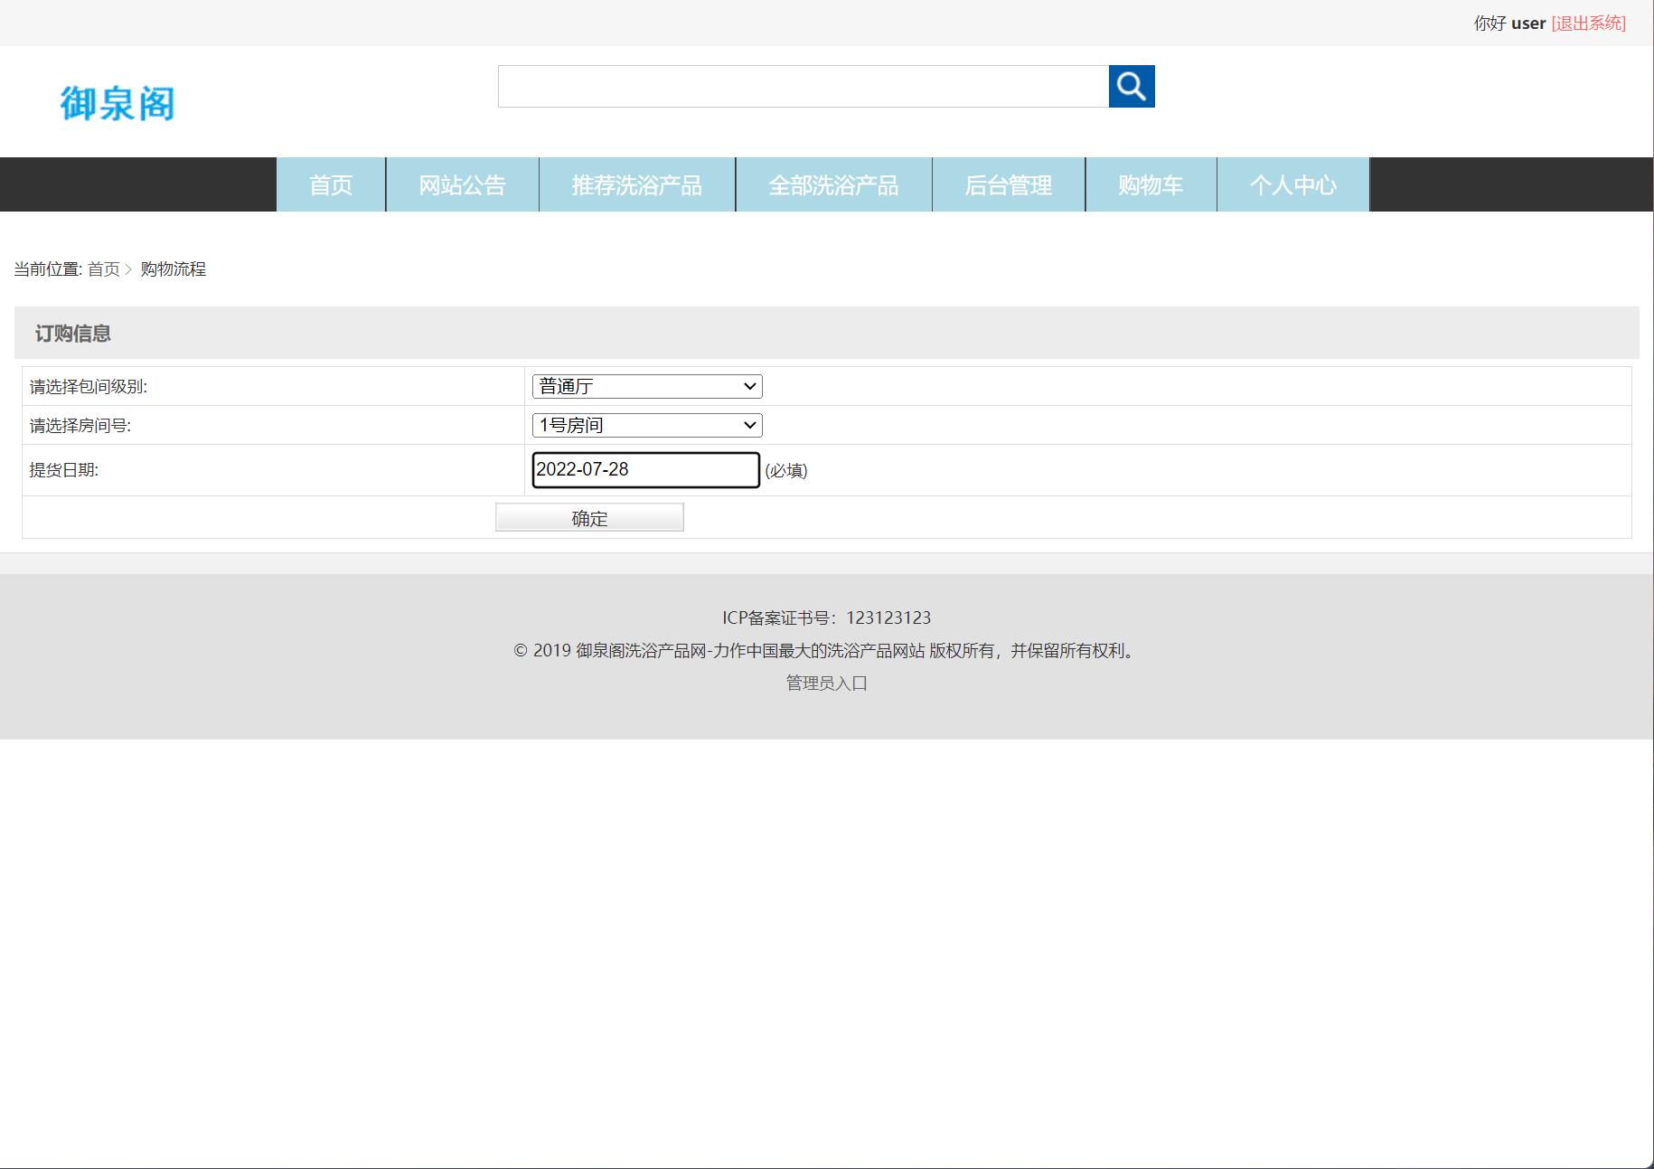
Task: View the 购物车 page
Action: tap(1151, 184)
